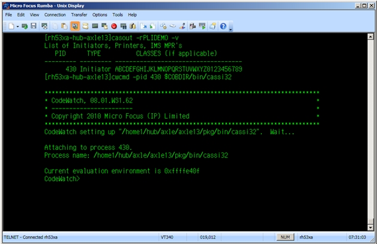Click the joystick-shaped toolbar icon
Screen dimensions: 377x244
(182, 26)
